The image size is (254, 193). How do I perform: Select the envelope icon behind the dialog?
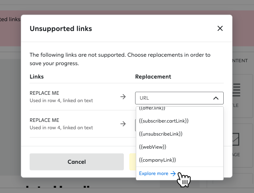pos(236,139)
